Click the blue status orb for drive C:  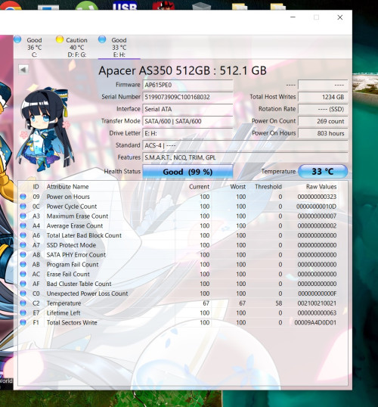pos(17,39)
